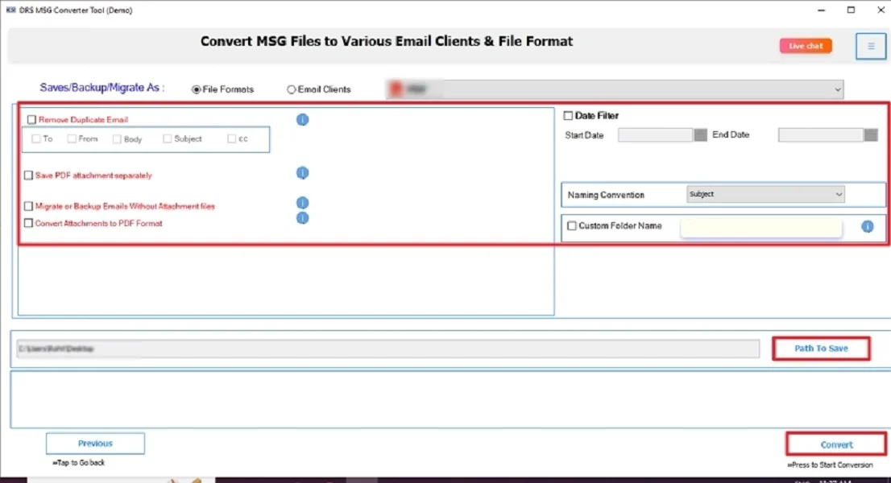Enable Remove Duplicate Email checkbox

[x=32, y=120]
